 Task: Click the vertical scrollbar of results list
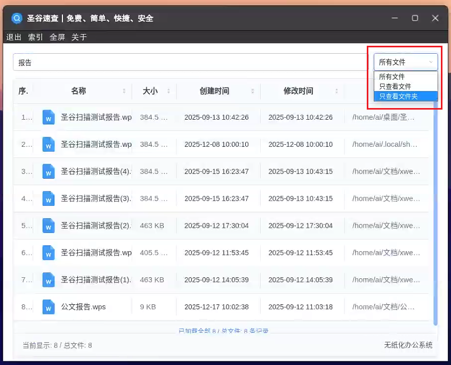tap(436, 213)
